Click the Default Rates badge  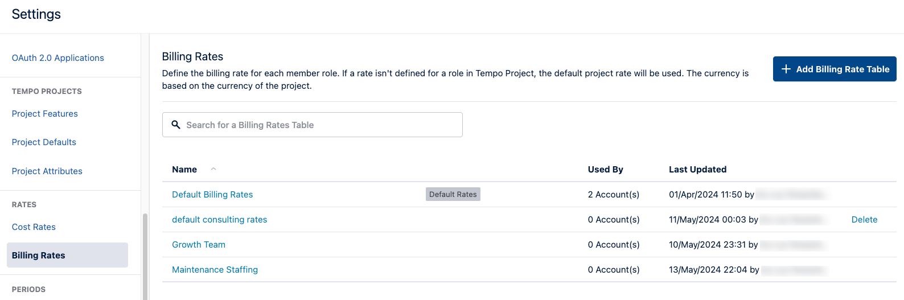[x=453, y=195]
